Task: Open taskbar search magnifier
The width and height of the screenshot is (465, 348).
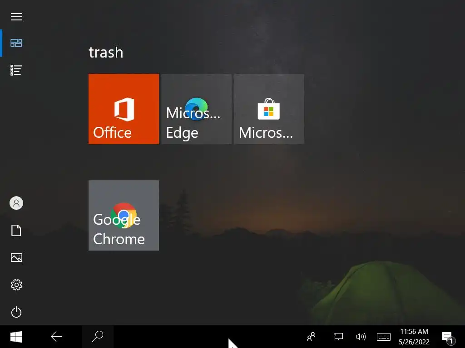Action: [97, 337]
